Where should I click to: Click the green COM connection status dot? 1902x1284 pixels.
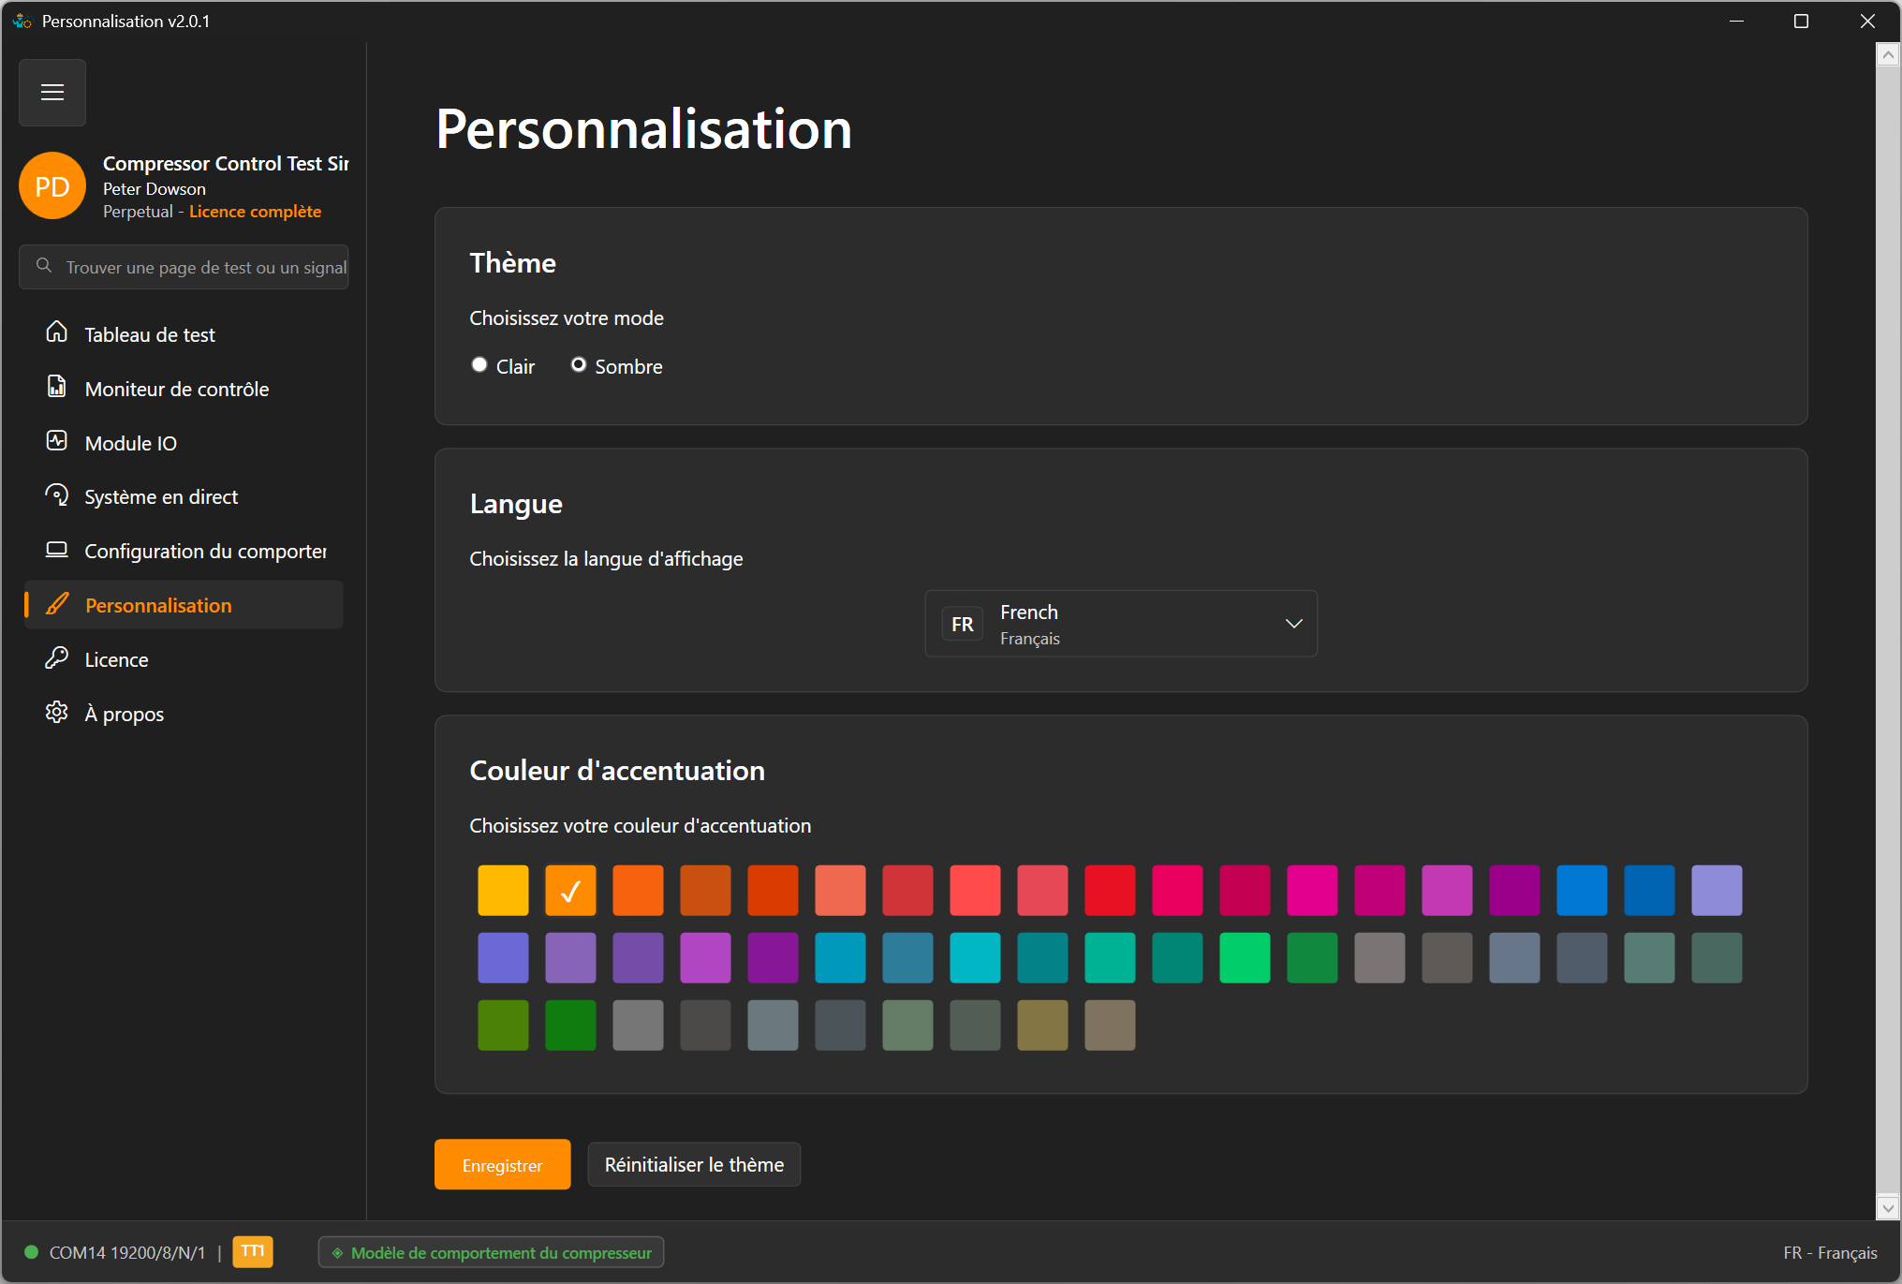[31, 1252]
